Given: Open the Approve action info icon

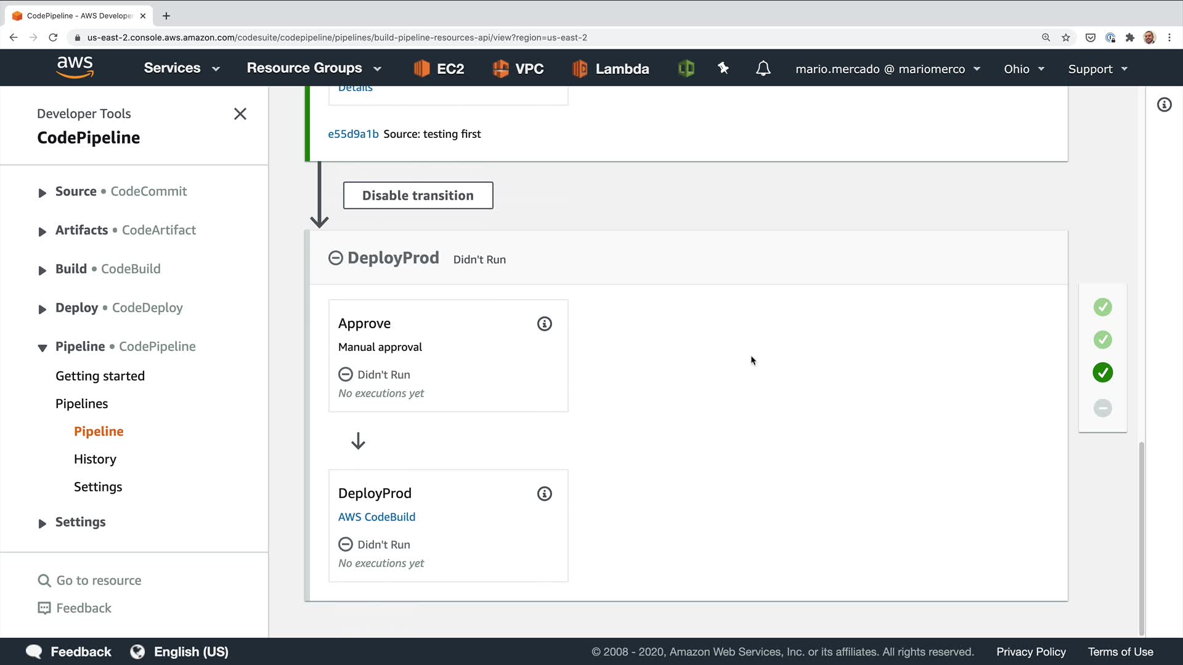Looking at the screenshot, I should pos(544,324).
